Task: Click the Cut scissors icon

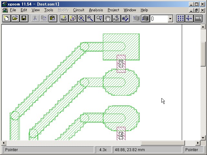Action: coord(35,18)
